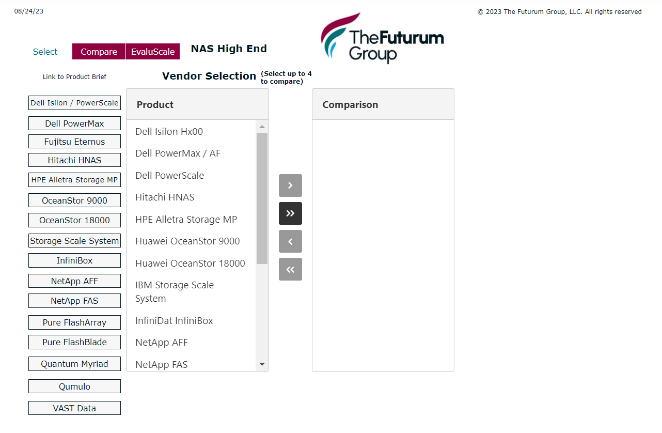The image size is (662, 433).
Task: Open InfiniBox product brief
Action: point(74,260)
